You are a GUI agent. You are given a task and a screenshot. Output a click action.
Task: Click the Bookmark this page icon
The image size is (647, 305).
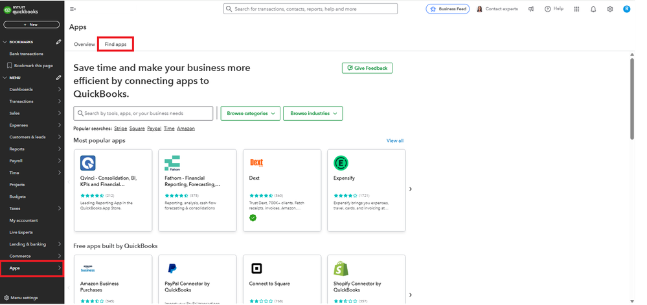pos(10,65)
